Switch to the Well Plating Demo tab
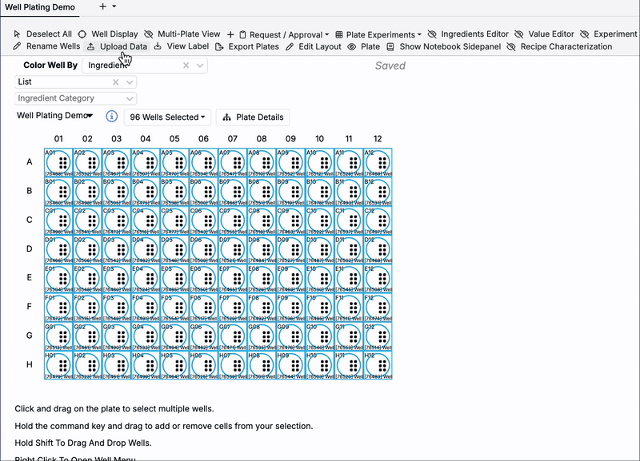The image size is (640, 461). click(x=41, y=6)
